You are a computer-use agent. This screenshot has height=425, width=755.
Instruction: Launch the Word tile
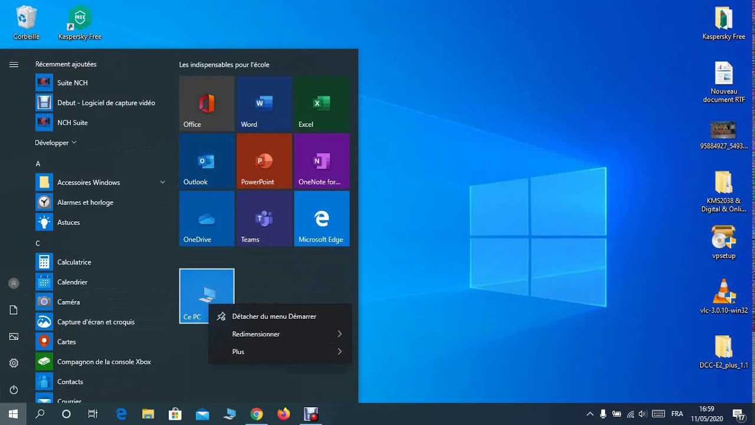tap(264, 103)
